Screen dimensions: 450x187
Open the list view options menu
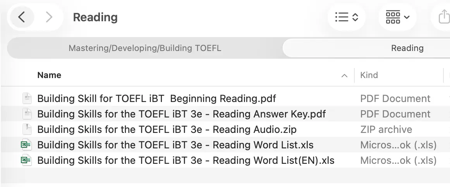[346, 17]
